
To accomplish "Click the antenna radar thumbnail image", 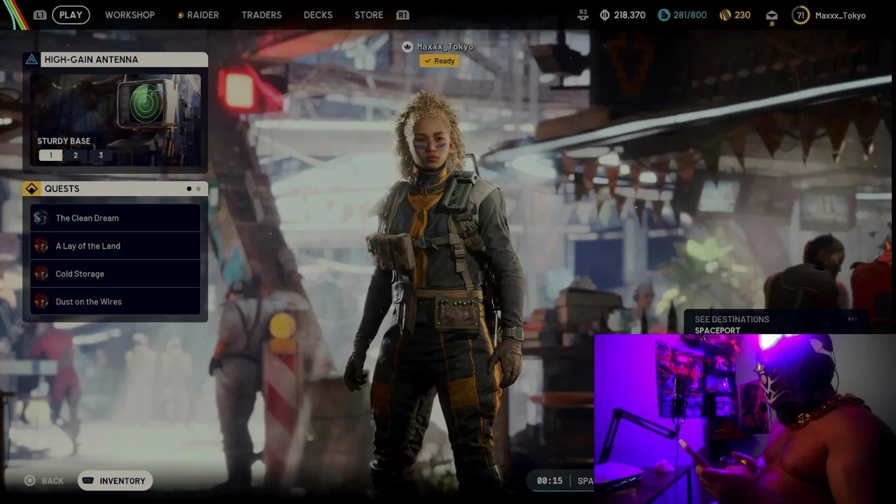I will tap(115, 119).
